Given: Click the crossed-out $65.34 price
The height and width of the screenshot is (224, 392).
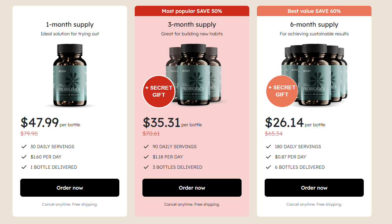Looking at the screenshot, I should point(274,134).
